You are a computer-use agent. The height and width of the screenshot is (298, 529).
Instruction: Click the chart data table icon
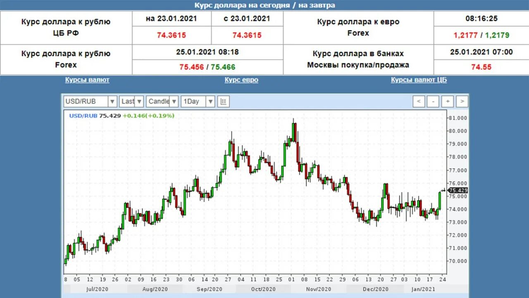click(223, 101)
